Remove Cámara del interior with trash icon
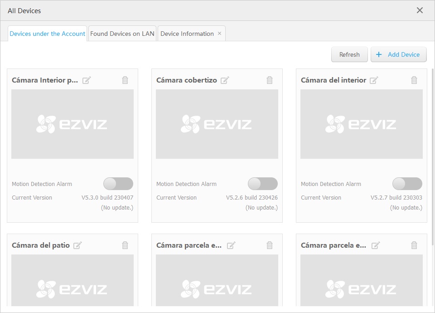435x313 pixels. tap(414, 80)
